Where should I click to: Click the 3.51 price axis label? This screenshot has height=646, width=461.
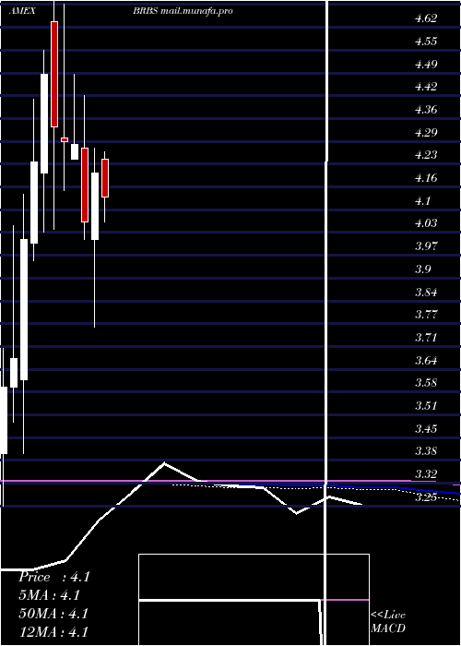click(x=426, y=406)
